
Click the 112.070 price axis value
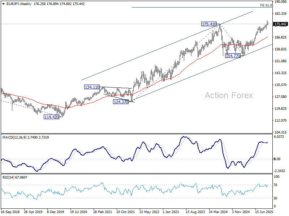coord(281,121)
